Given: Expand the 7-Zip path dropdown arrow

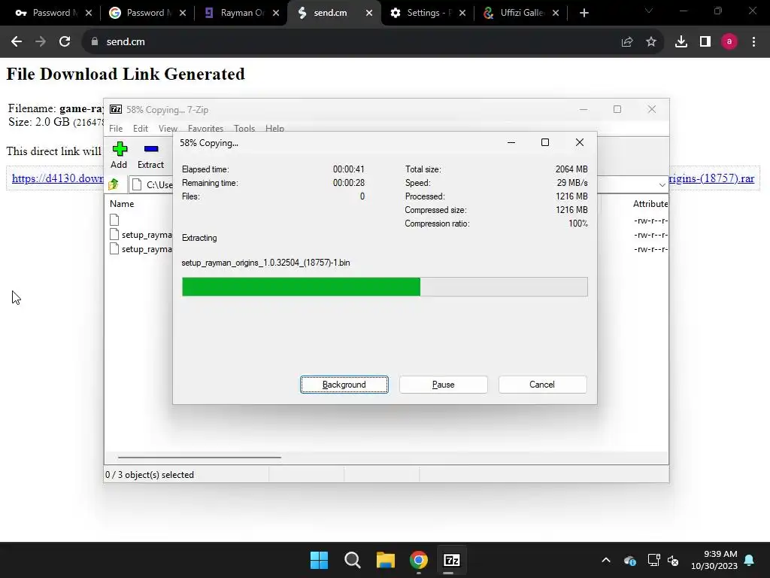Looking at the screenshot, I should [x=662, y=185].
